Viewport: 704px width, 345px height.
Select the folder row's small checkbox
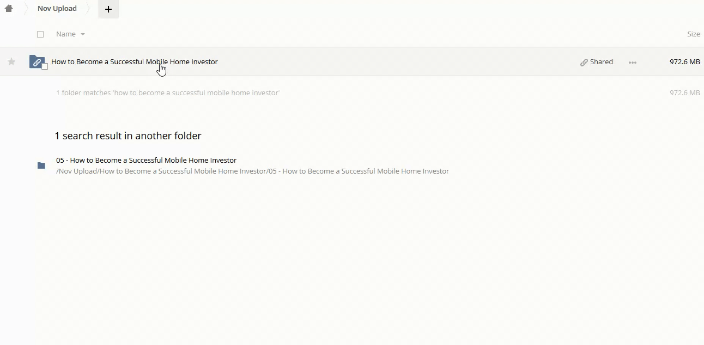point(45,66)
